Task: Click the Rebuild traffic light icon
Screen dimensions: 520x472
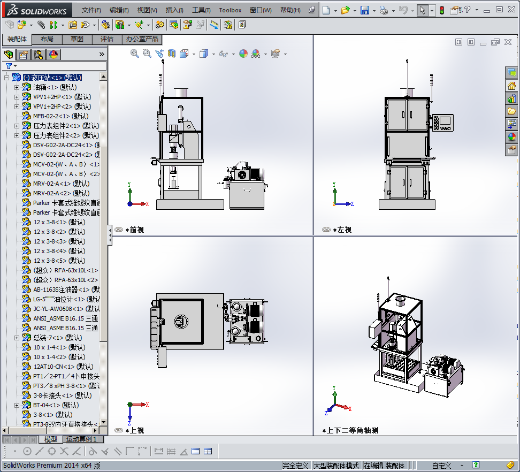Action: coord(442,10)
